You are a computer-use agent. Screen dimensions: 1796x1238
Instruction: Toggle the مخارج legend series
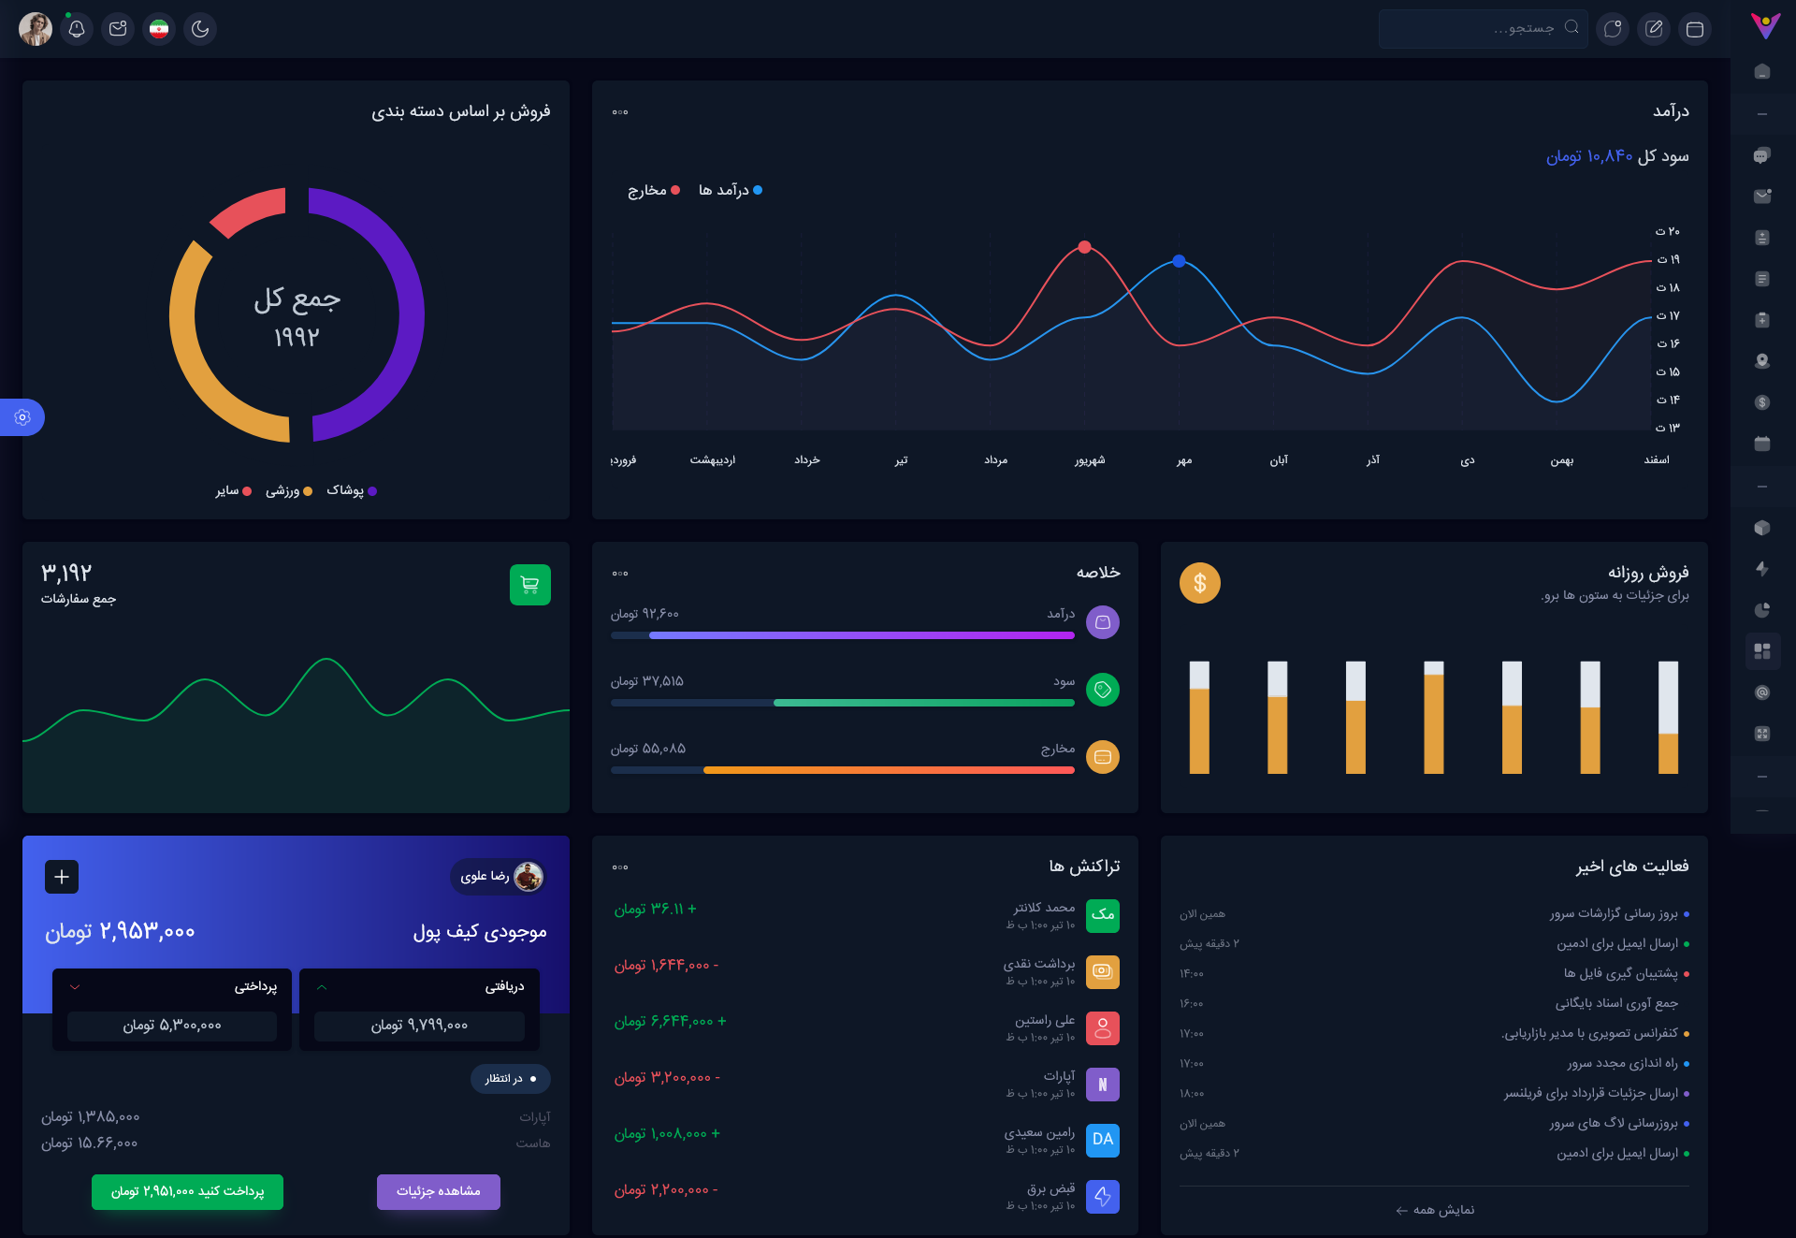pyautogui.click(x=654, y=190)
